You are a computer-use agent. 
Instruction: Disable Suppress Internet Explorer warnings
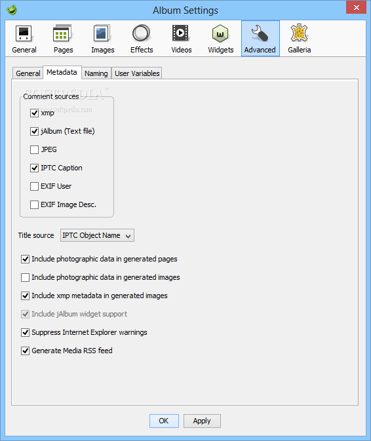pos(26,332)
